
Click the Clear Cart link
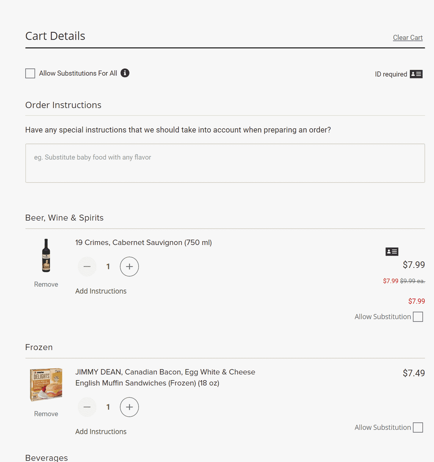408,38
